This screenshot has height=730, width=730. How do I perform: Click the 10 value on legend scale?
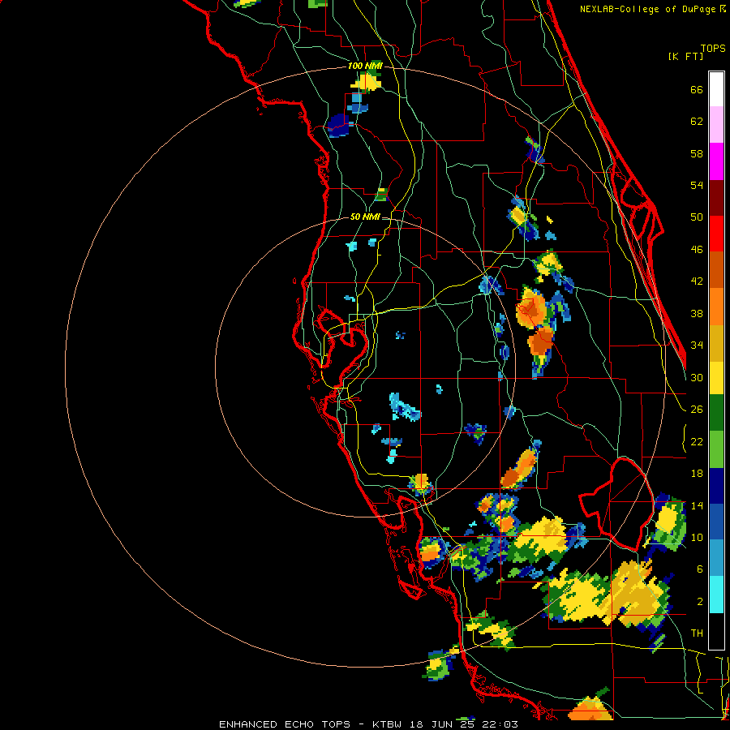[x=697, y=537]
